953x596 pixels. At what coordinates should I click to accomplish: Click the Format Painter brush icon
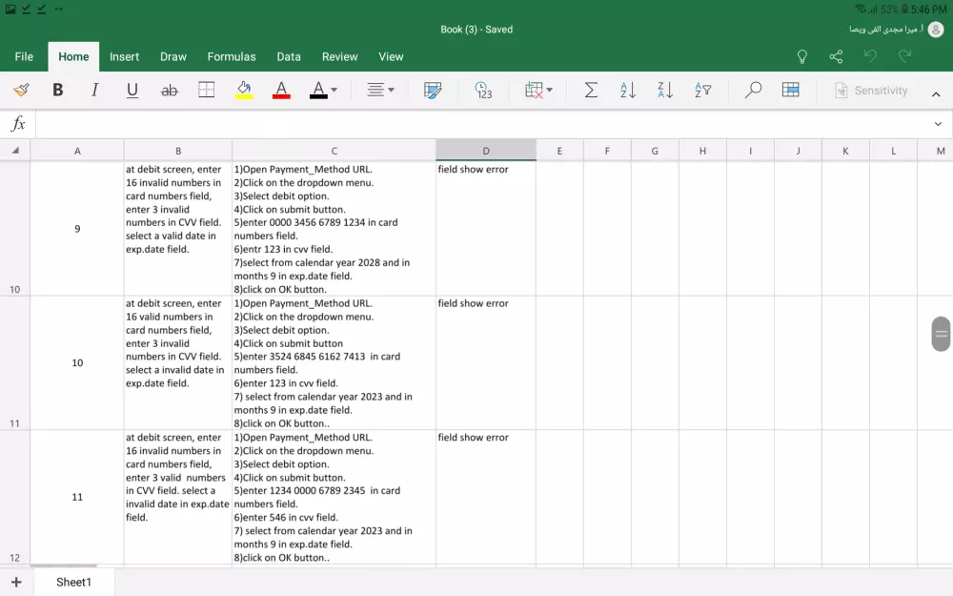coord(21,91)
